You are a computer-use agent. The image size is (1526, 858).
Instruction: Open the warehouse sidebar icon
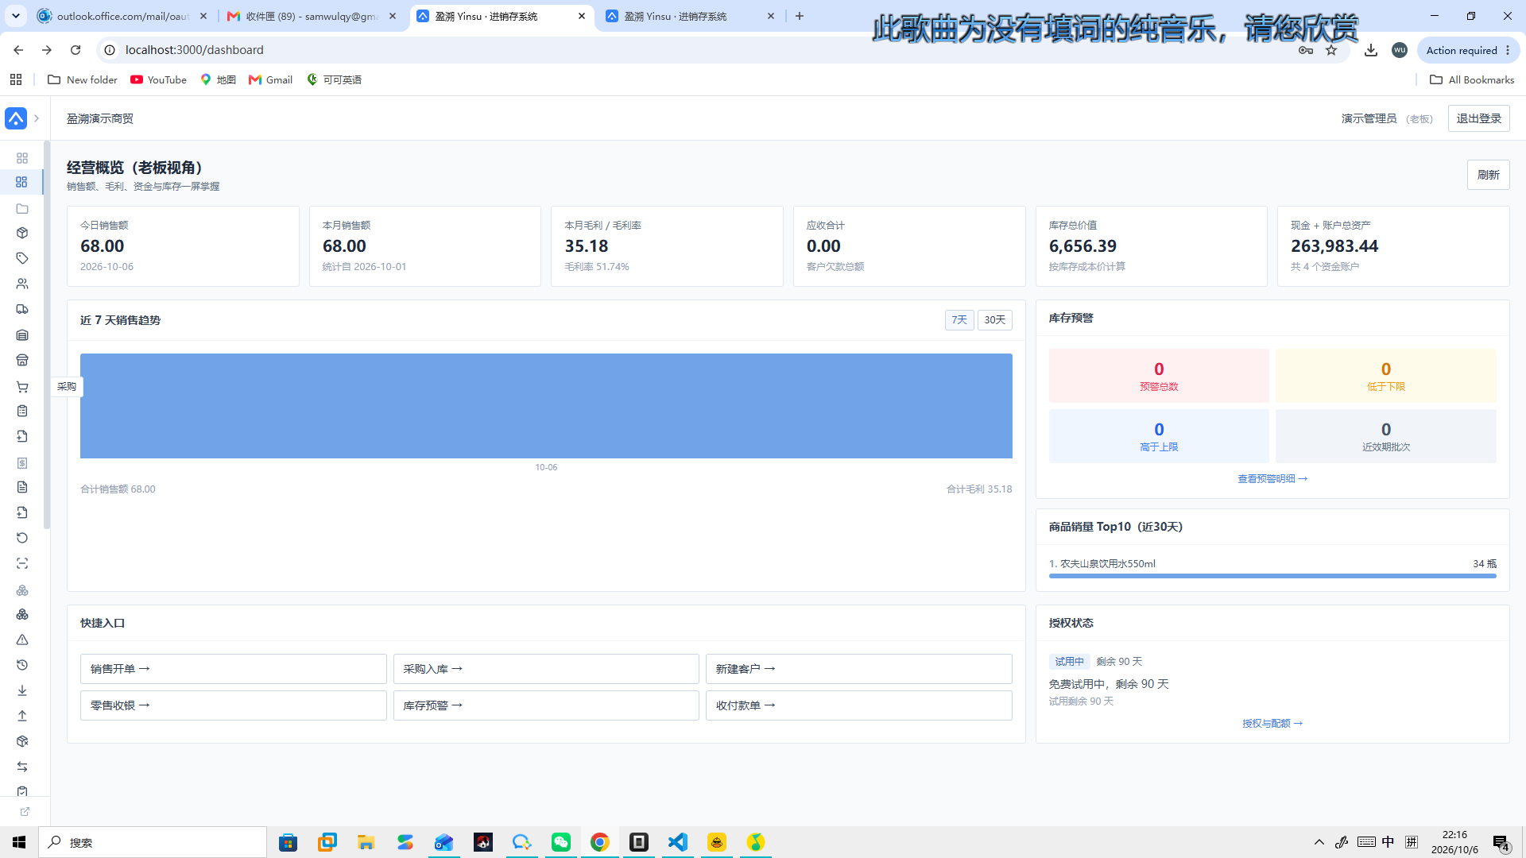[x=22, y=335]
